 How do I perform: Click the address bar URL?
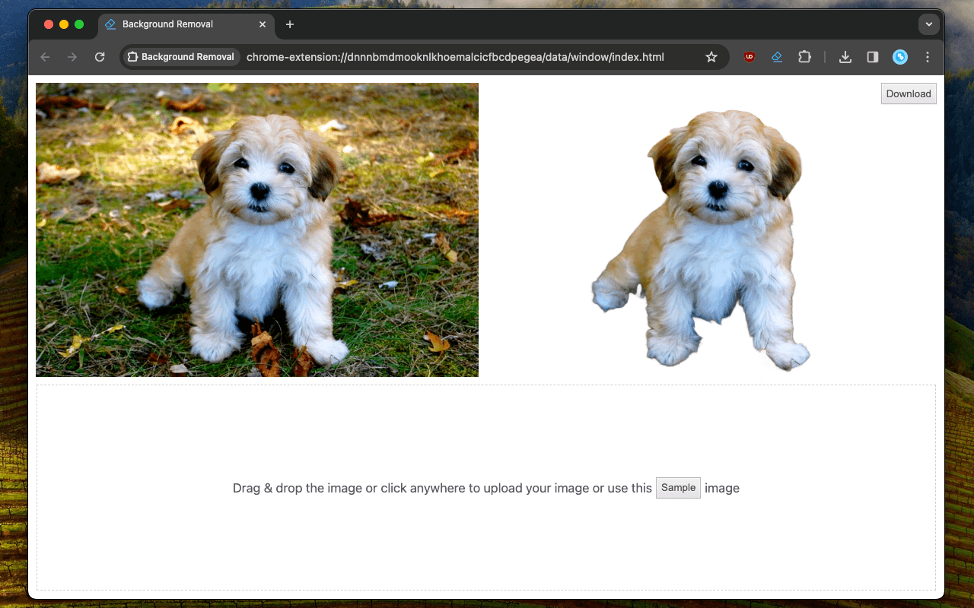(x=455, y=57)
